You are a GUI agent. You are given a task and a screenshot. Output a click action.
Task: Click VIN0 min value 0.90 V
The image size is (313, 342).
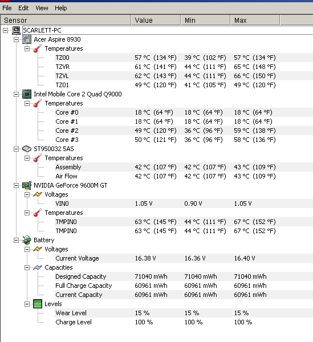click(x=193, y=203)
